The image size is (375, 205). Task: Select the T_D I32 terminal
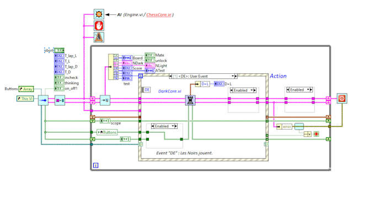(59, 72)
